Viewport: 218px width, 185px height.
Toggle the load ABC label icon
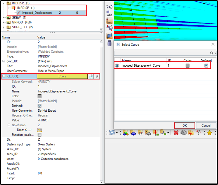coord(109,20)
